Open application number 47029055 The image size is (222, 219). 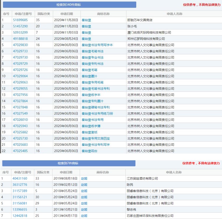(20, 89)
